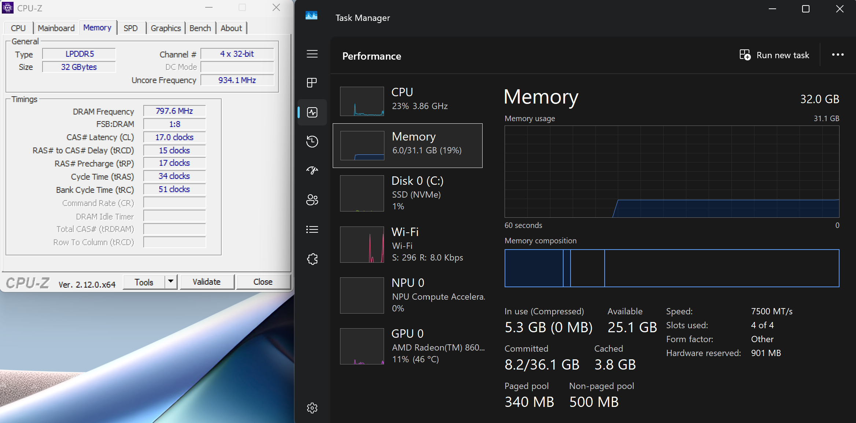This screenshot has height=423, width=856.
Task: Click the DRAM Frequency value 797.6 MHz
Action: pyautogui.click(x=174, y=111)
